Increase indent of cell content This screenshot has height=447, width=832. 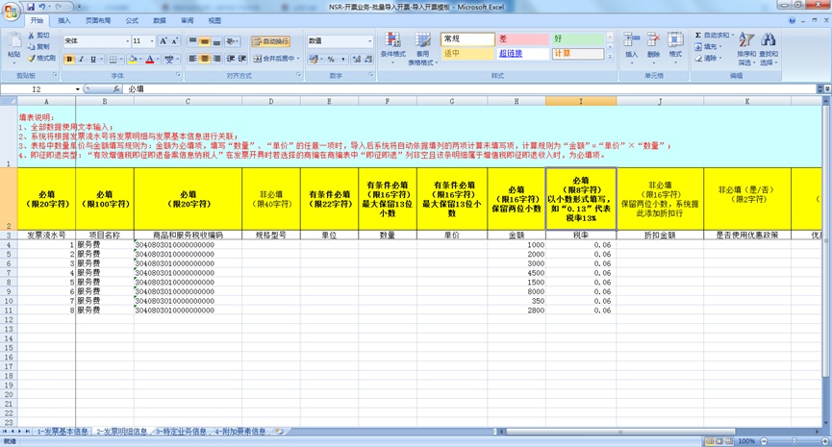[242, 59]
